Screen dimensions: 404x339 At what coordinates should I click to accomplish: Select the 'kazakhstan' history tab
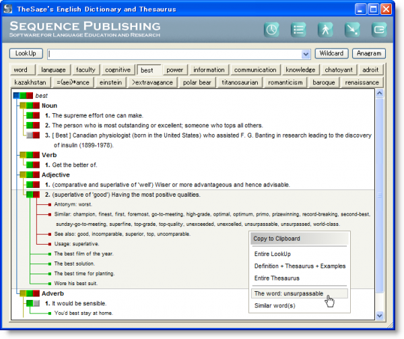[x=30, y=82]
